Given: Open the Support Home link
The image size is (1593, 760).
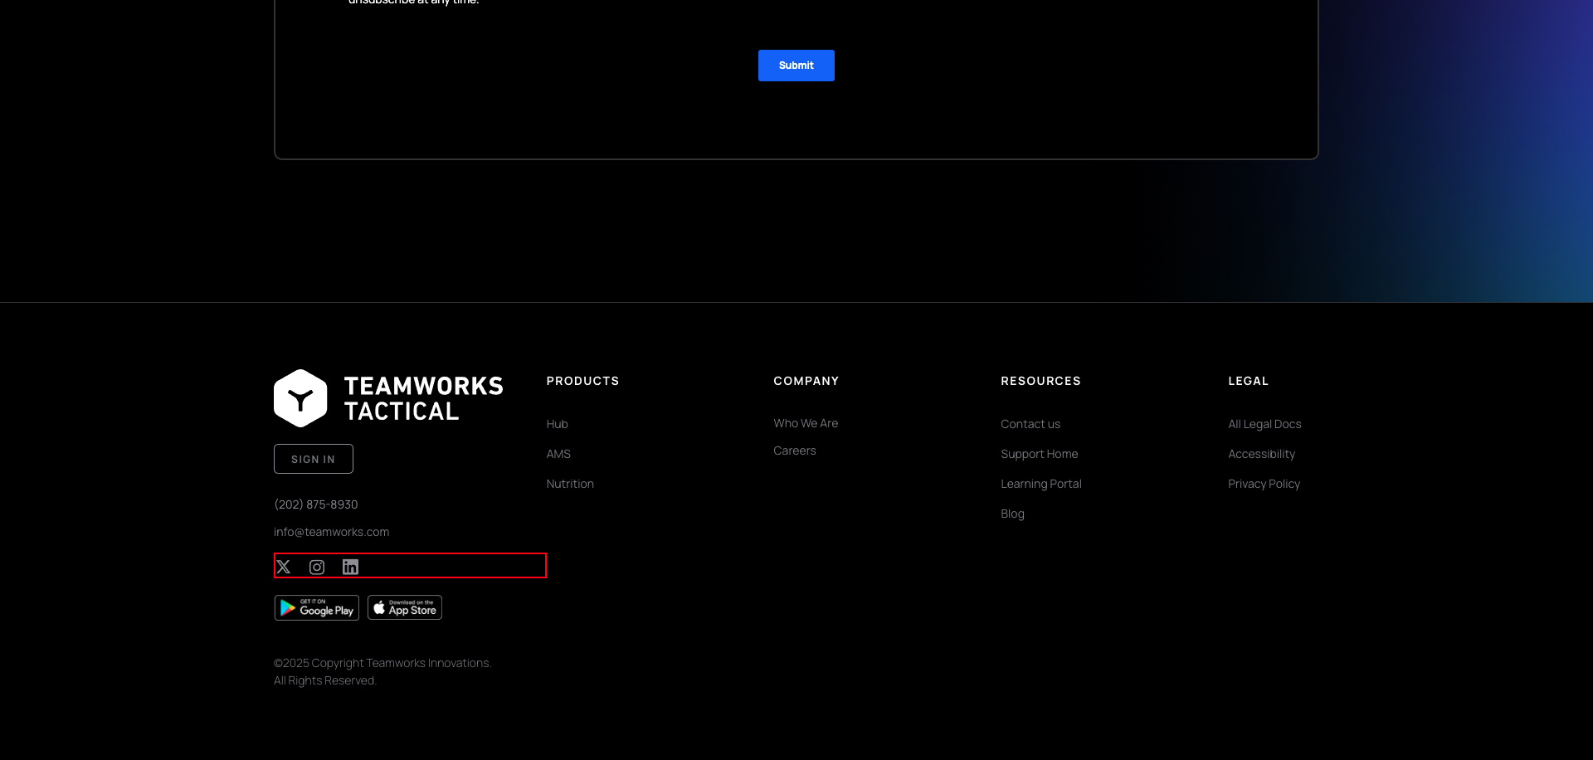Looking at the screenshot, I should 1040,453.
